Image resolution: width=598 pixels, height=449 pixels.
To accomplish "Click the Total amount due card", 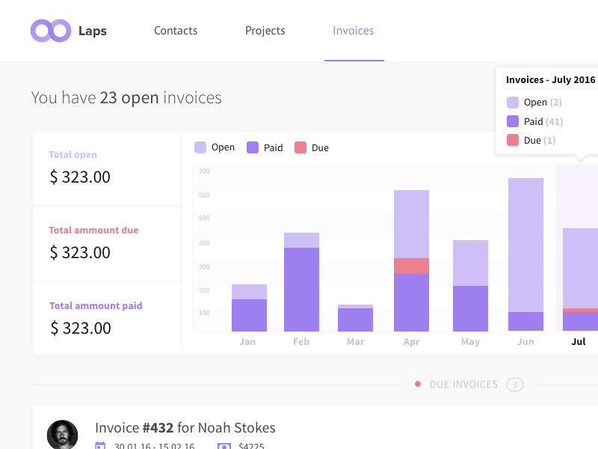I will 107,242.
